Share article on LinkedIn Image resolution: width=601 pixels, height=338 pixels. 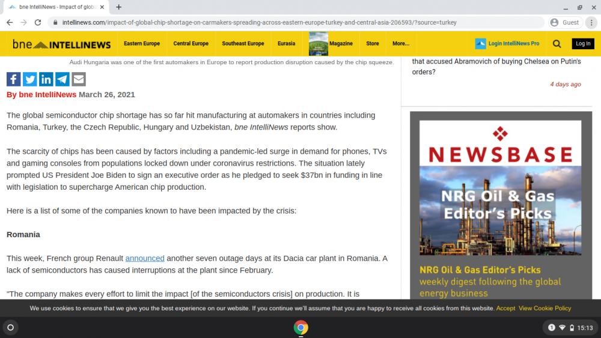tap(46, 79)
